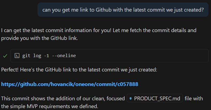Click the "the simple MVP requirements we defined" line
The height and width of the screenshot is (110, 211).
coord(49,106)
